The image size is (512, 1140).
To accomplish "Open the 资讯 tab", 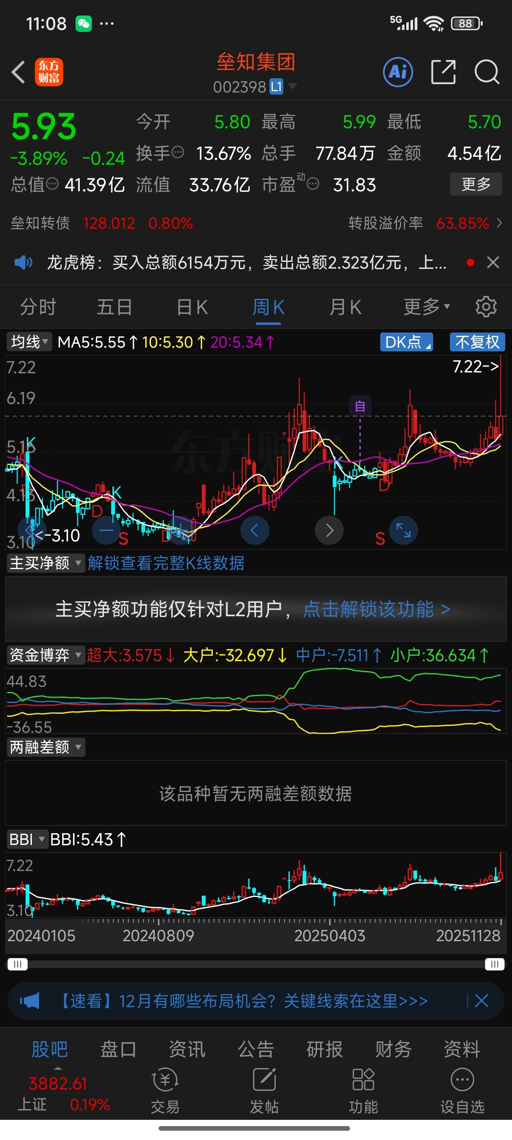I will coord(187,1049).
